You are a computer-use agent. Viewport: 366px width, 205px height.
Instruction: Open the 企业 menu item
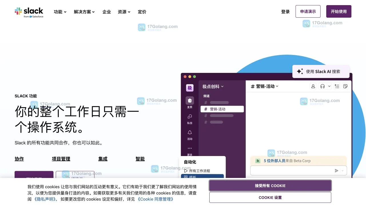(107, 12)
